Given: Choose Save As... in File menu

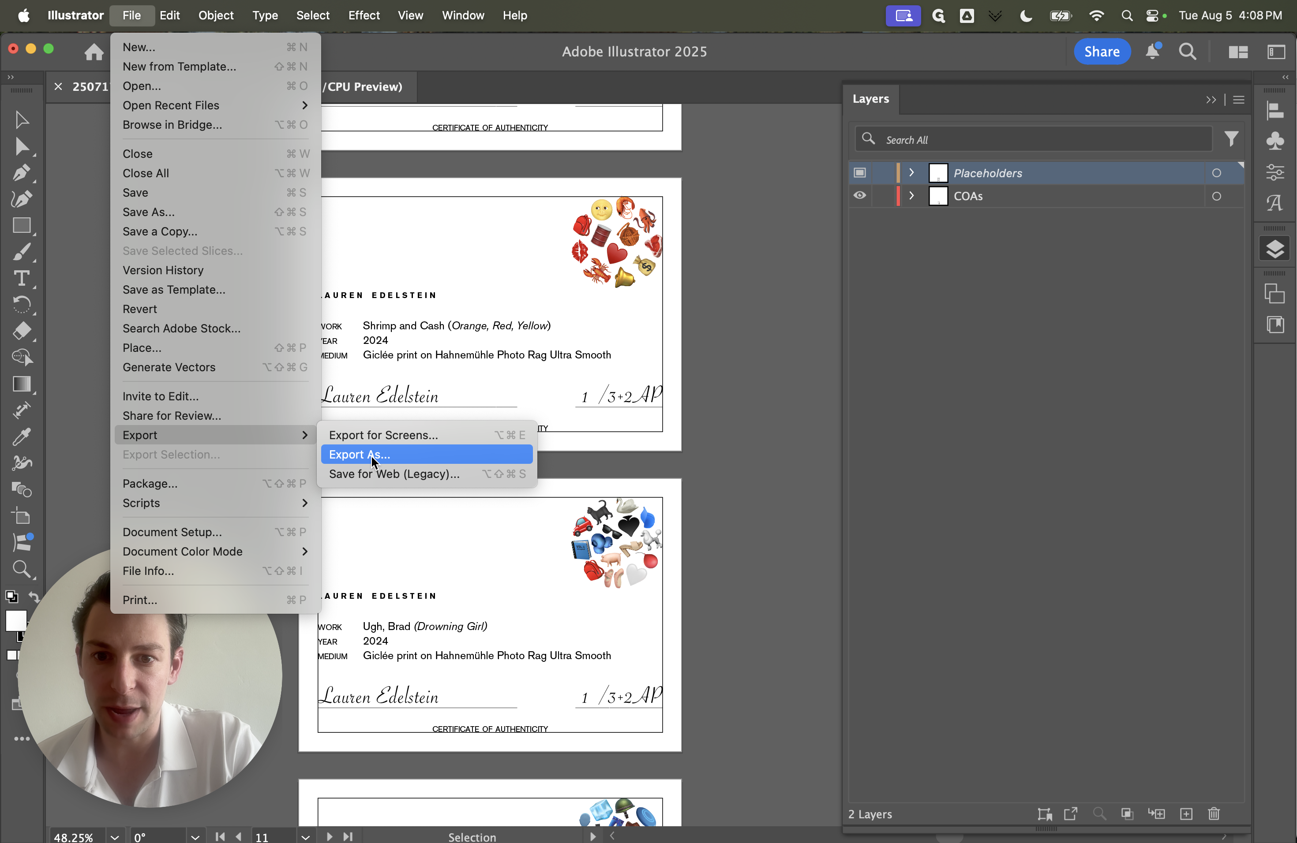Looking at the screenshot, I should (x=215, y=212).
